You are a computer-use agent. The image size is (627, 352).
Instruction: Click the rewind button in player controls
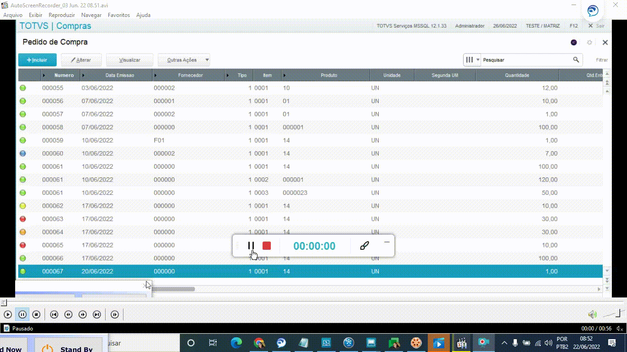click(x=68, y=314)
